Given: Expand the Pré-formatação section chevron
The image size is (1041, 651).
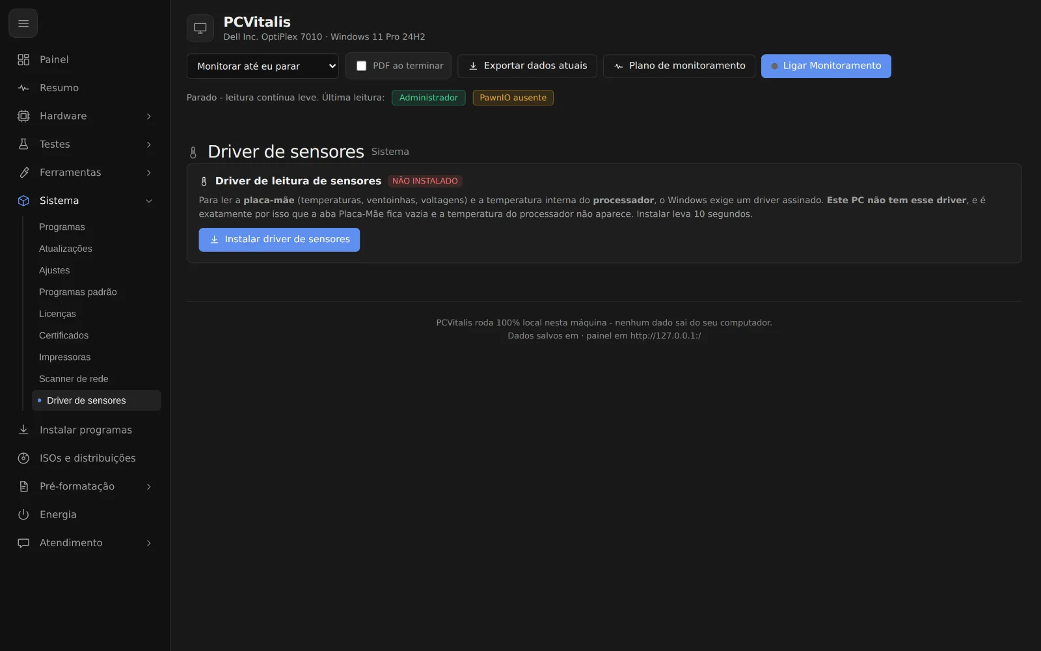Looking at the screenshot, I should point(149,486).
